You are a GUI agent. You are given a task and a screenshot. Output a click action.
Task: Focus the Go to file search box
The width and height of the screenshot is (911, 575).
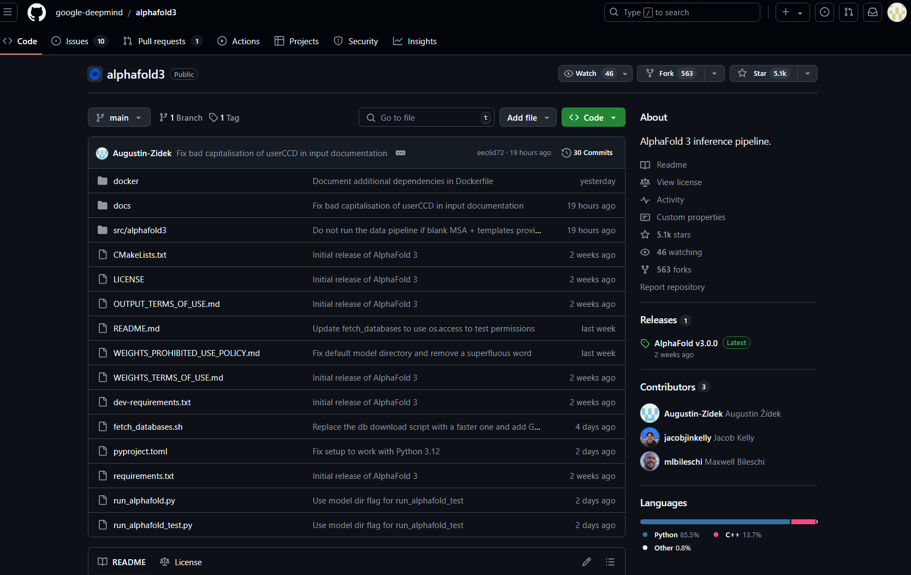[x=426, y=117]
